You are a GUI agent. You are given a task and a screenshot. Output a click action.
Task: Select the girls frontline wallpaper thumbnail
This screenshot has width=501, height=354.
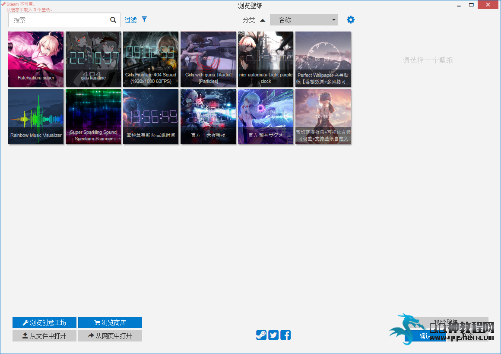click(93, 59)
